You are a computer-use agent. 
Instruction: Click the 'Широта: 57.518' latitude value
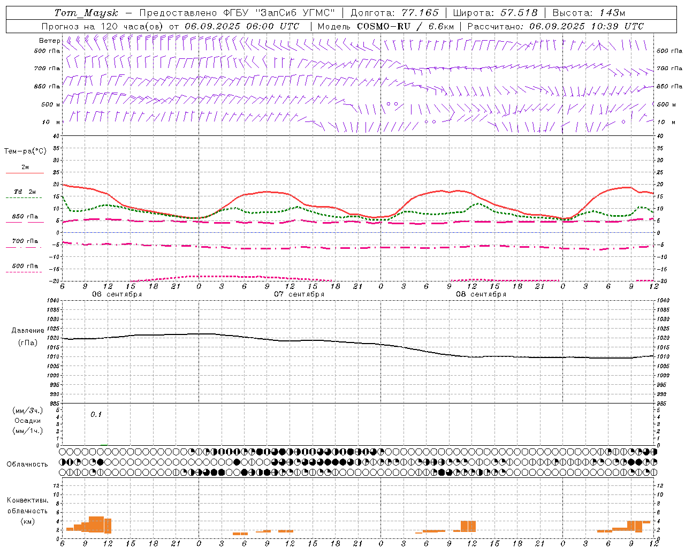point(495,13)
